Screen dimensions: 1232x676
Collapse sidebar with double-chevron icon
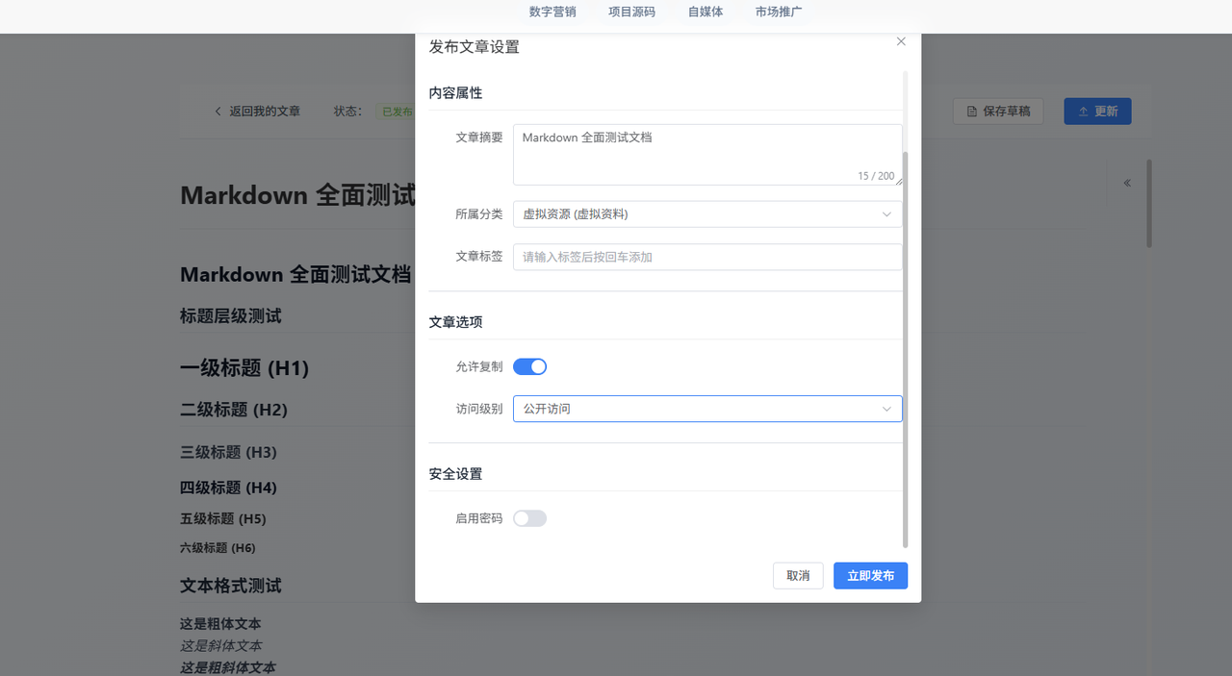click(1127, 183)
